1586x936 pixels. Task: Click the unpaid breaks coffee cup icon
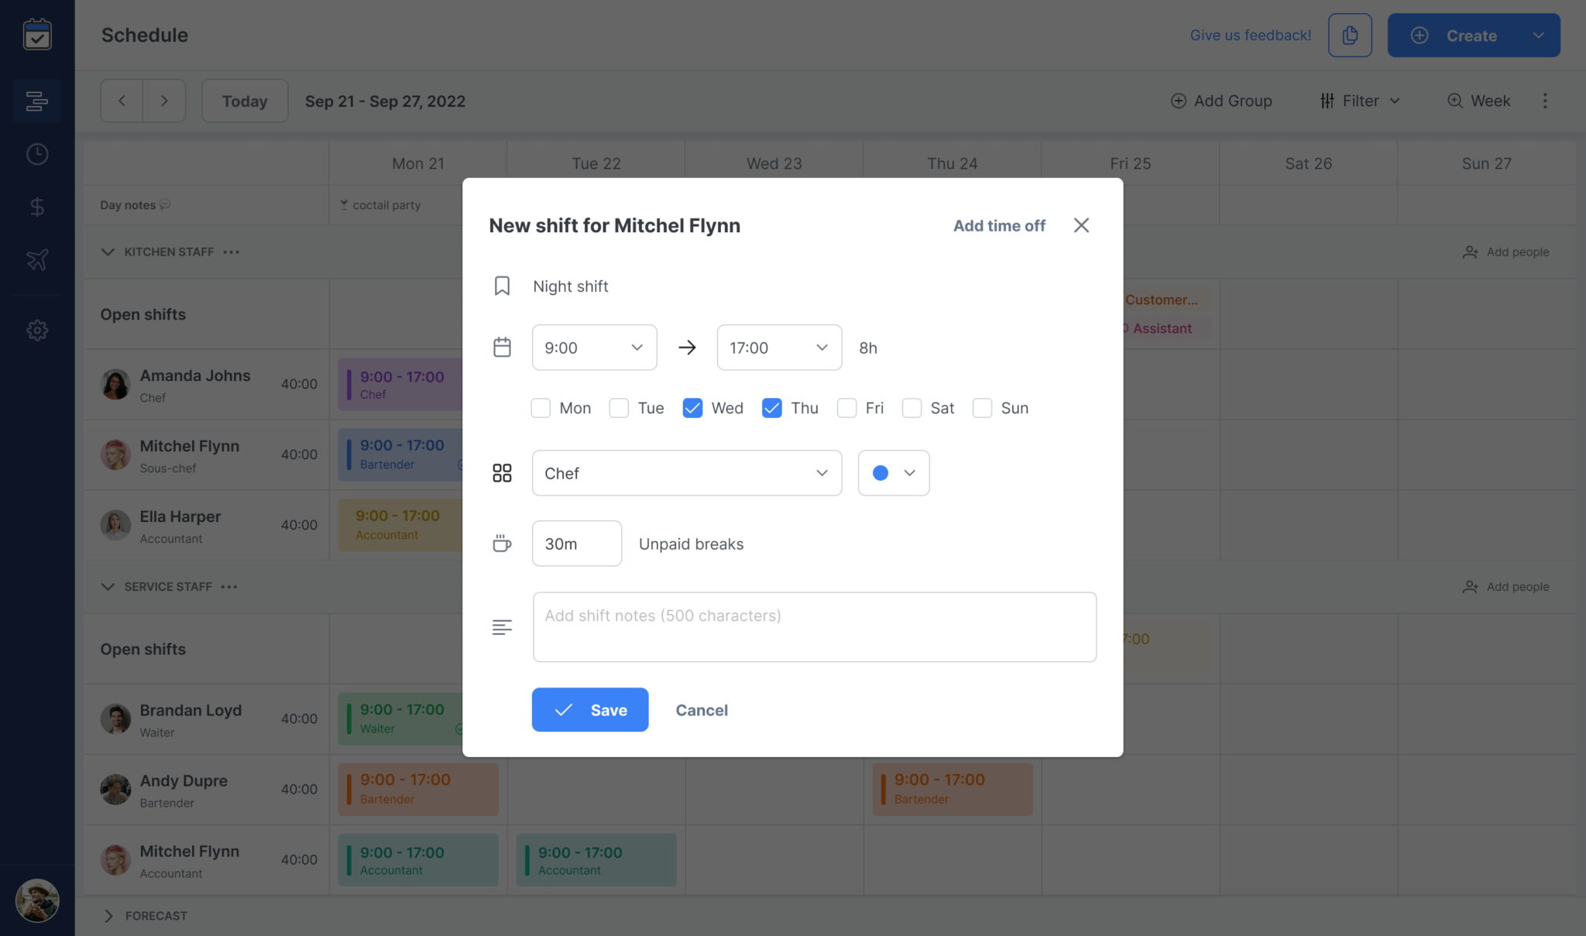[502, 543]
